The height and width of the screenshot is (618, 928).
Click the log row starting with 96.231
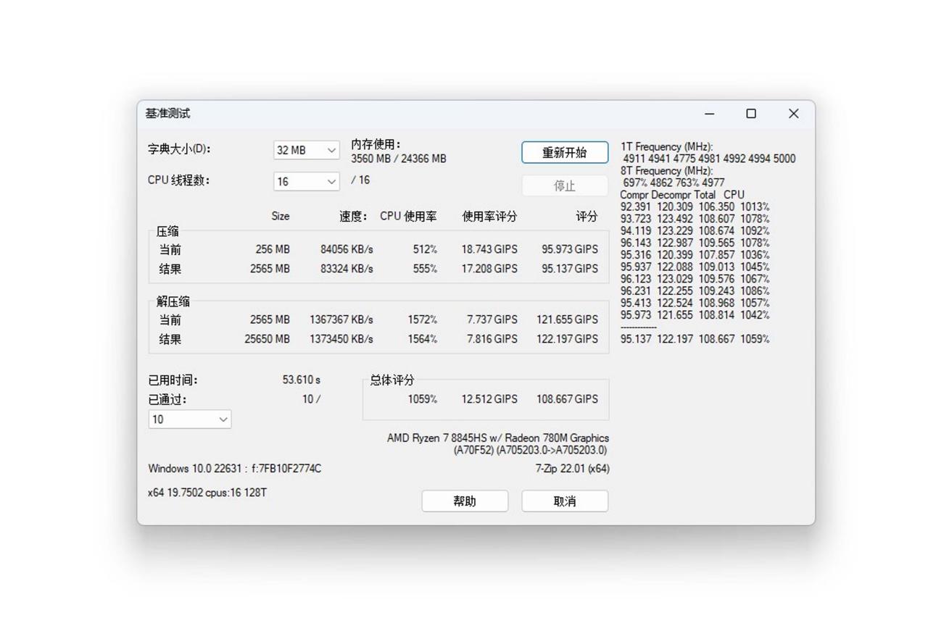[695, 291]
